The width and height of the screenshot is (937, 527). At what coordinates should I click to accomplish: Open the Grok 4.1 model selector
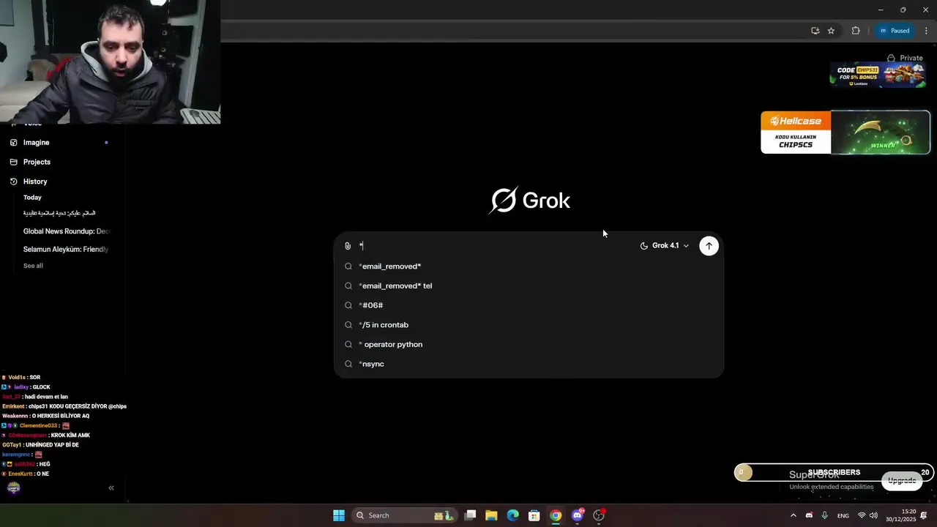[664, 246]
